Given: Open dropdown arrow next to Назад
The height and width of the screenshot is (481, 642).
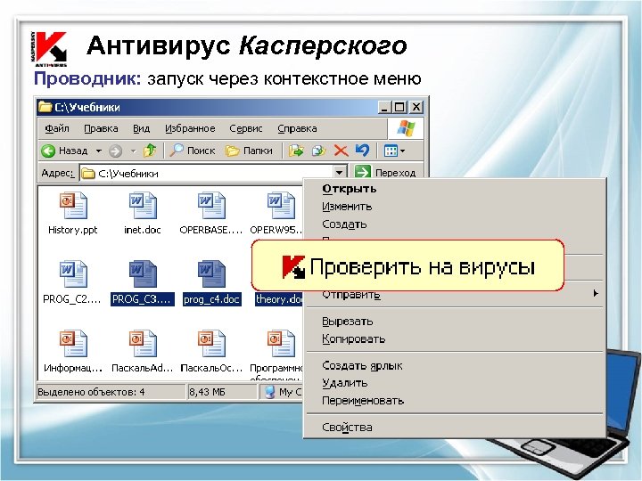Looking at the screenshot, I should (99, 151).
